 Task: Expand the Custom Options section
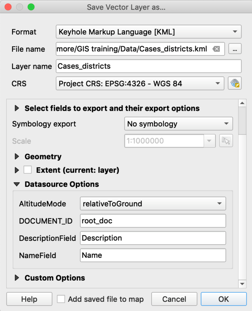(17, 278)
